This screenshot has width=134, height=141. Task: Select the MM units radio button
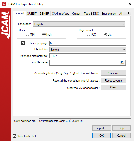[27, 34]
